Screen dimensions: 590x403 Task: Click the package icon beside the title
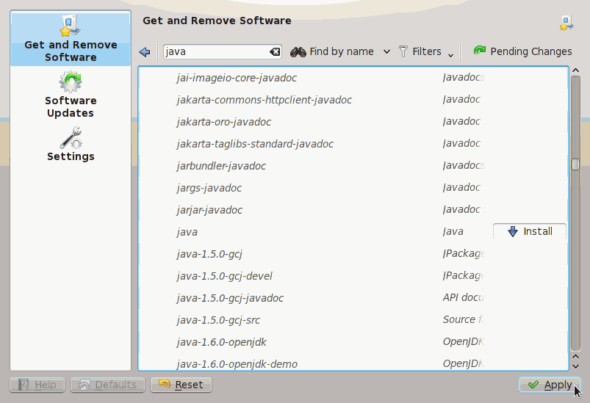tap(566, 23)
